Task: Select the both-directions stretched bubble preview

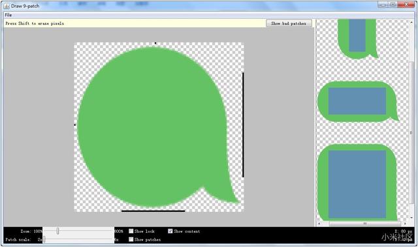Action: coord(357,183)
